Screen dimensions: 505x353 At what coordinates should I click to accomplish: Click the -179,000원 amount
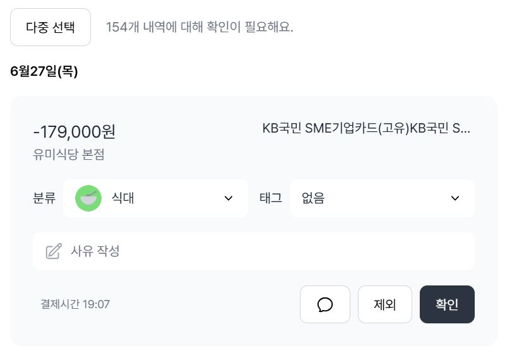point(74,132)
